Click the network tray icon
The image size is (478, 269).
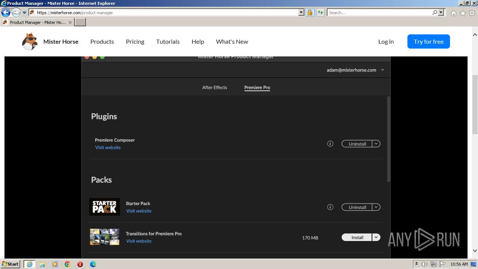434,264
